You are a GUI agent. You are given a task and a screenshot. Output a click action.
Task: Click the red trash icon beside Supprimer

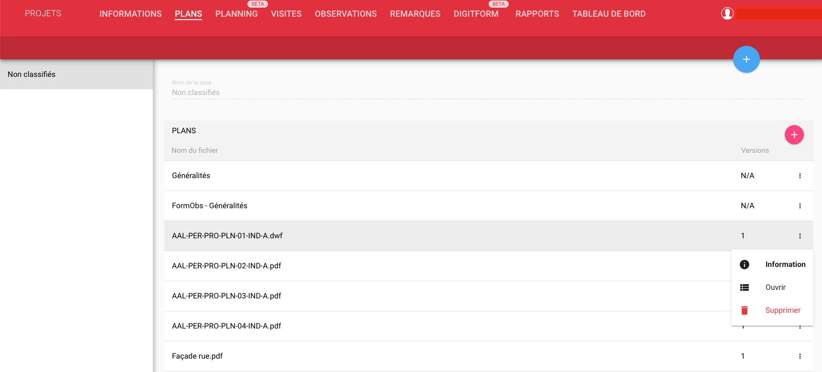(x=744, y=310)
